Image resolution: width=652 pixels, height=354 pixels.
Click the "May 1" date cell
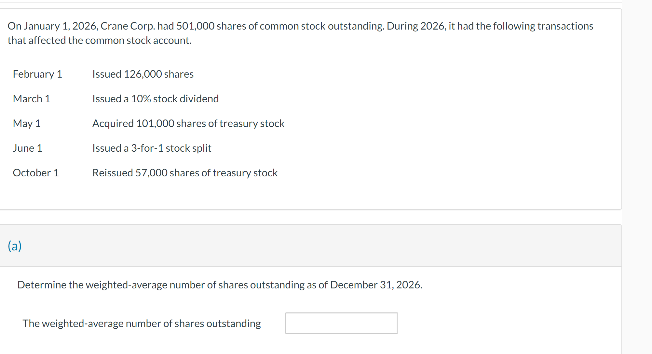click(27, 123)
